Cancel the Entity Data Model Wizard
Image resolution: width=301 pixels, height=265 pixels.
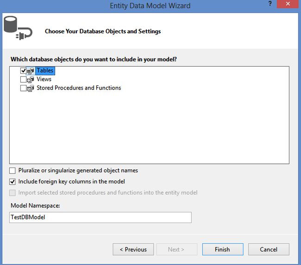click(269, 249)
